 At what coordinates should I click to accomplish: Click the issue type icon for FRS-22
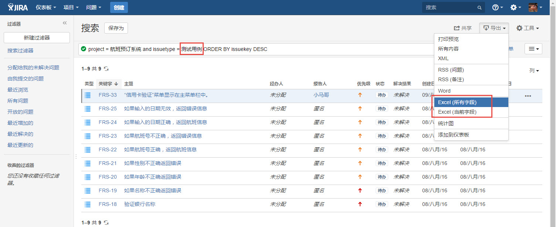pyautogui.click(x=88, y=150)
